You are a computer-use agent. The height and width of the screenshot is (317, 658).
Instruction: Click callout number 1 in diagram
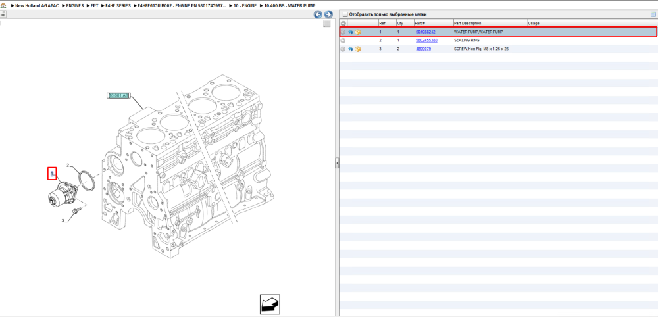(51, 173)
